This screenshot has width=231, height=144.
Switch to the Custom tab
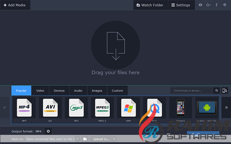117,91
